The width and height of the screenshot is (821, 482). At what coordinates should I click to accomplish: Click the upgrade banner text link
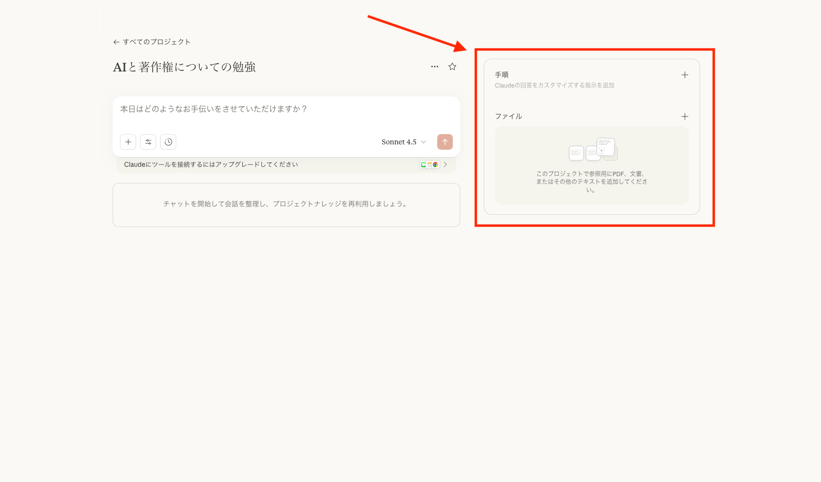211,164
